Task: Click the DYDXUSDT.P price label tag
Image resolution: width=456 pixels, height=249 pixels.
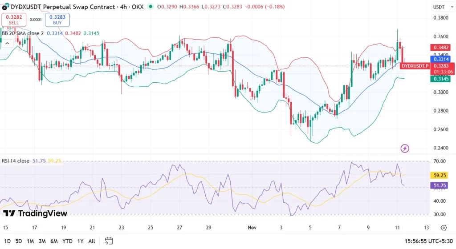Action: (414, 66)
